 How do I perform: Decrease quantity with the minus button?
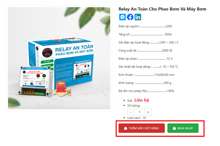point(131,112)
